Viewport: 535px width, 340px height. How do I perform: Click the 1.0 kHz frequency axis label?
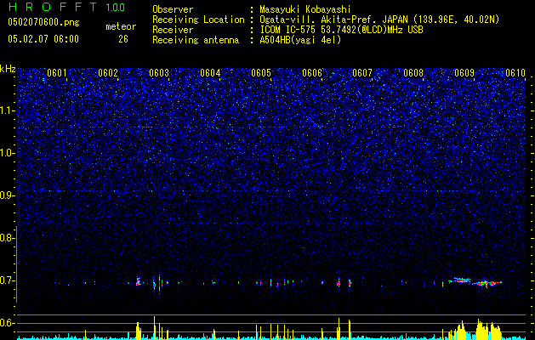[8, 153]
